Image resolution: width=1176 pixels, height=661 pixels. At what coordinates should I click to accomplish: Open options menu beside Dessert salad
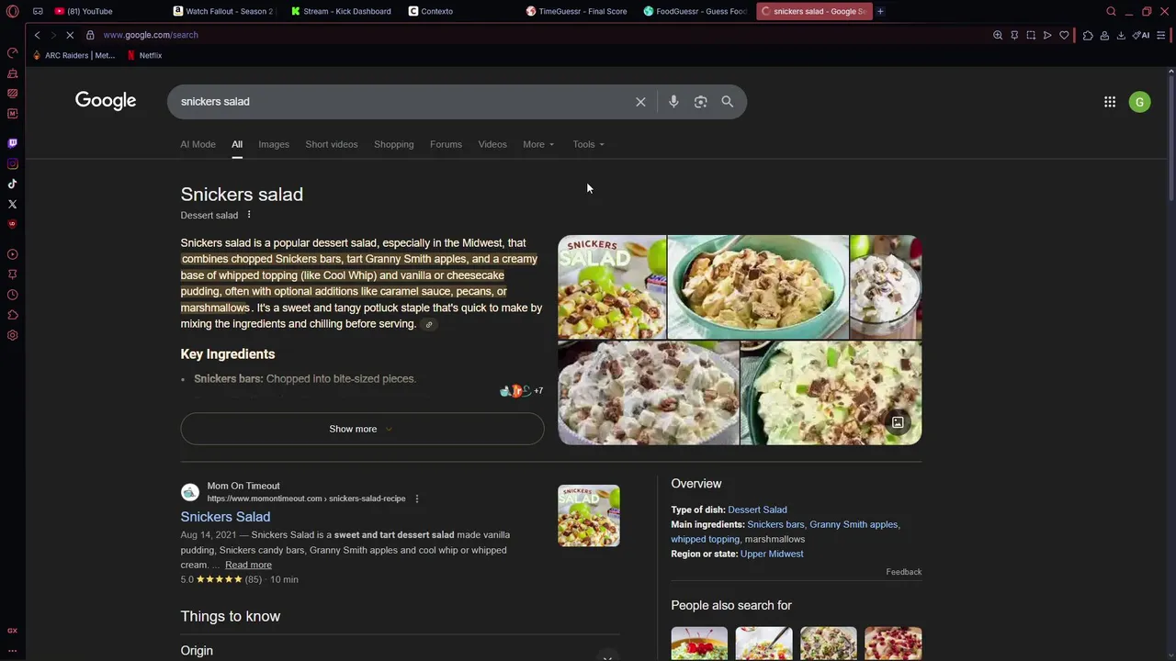[248, 215]
